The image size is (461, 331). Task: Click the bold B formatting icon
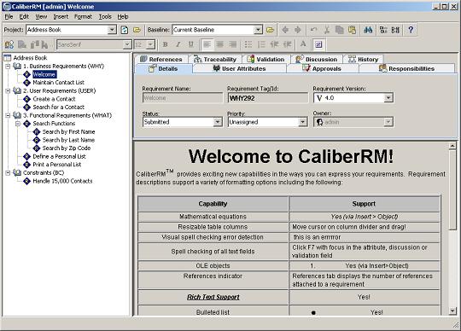pyautogui.click(x=166, y=44)
